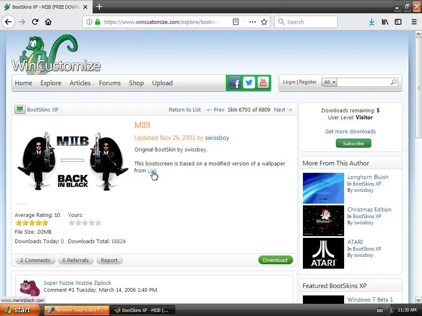The width and height of the screenshot is (422, 316).
Task: Click the site search magnifier icon
Action: (x=394, y=82)
